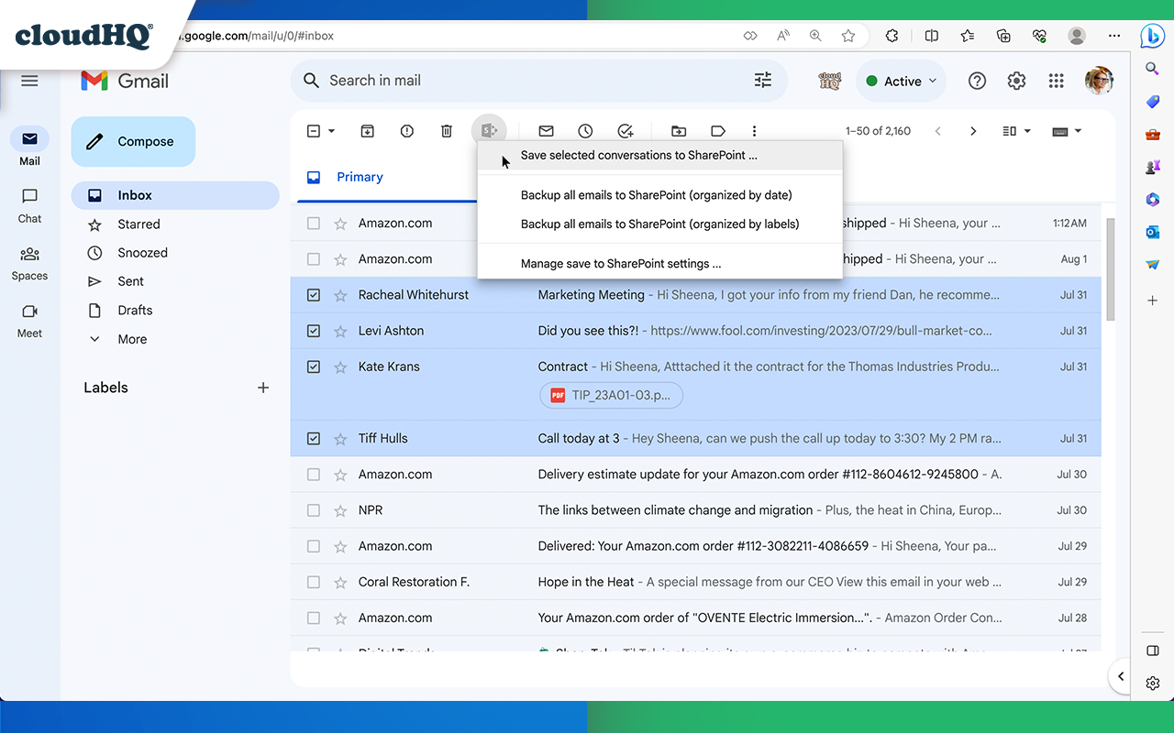The image size is (1174, 733).
Task: Snooze the selected conversations
Action: coord(585,131)
